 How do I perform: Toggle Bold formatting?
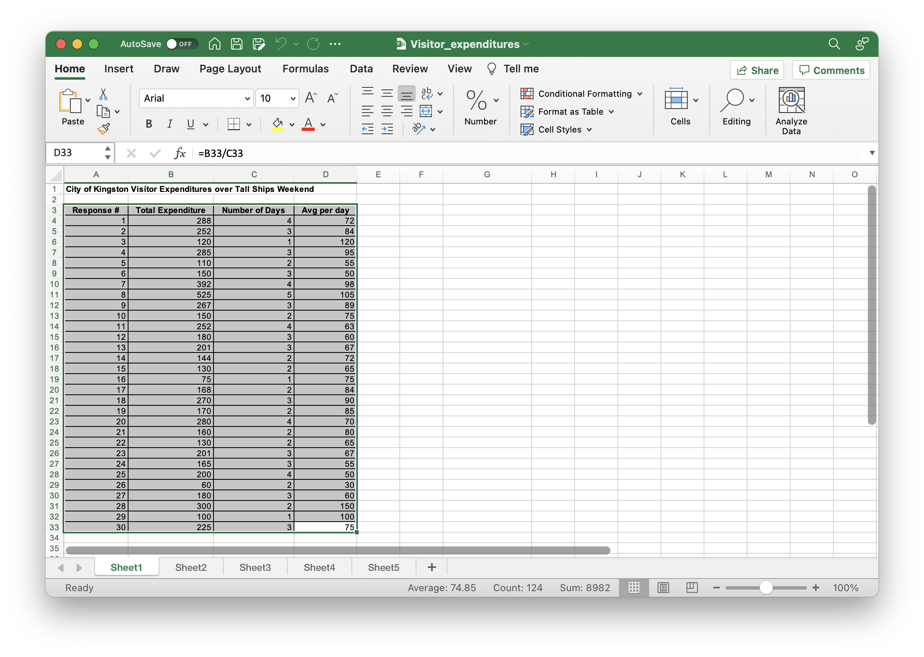click(x=149, y=124)
